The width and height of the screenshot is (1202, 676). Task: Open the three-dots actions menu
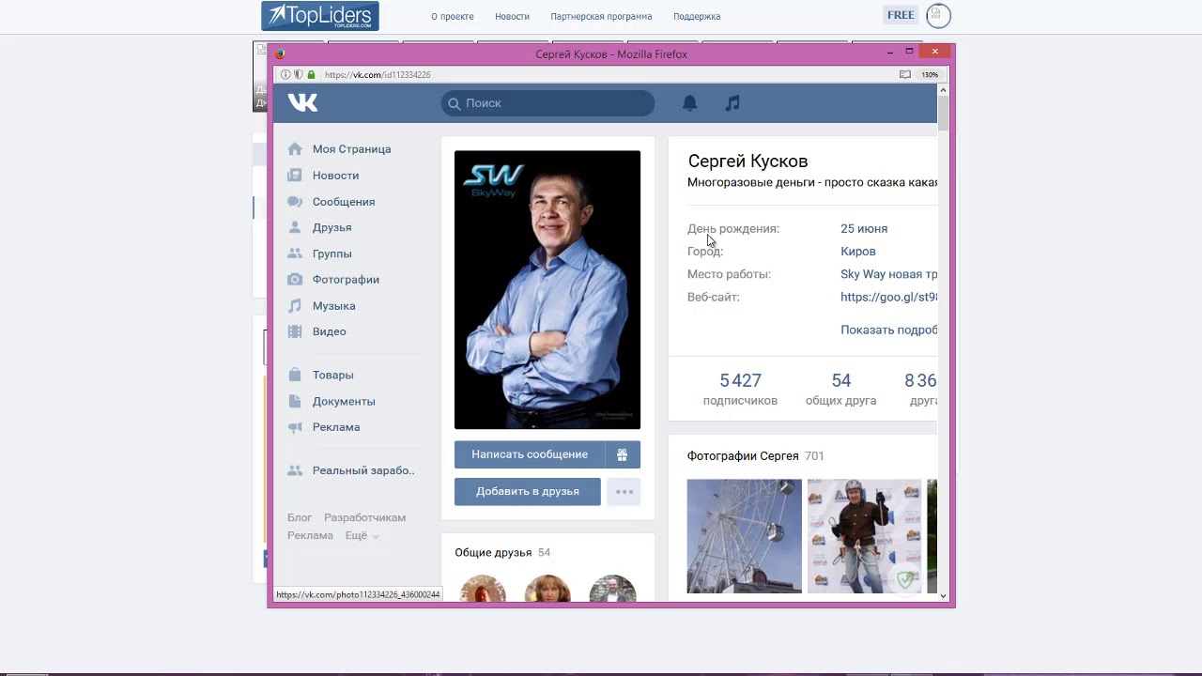pyautogui.click(x=624, y=491)
